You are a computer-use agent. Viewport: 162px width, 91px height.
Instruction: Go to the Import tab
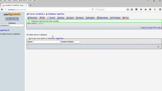point(80,18)
